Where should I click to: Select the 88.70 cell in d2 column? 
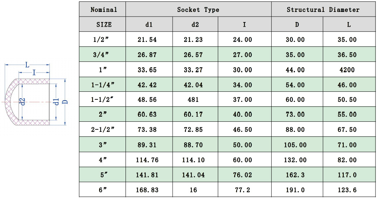(193, 145)
